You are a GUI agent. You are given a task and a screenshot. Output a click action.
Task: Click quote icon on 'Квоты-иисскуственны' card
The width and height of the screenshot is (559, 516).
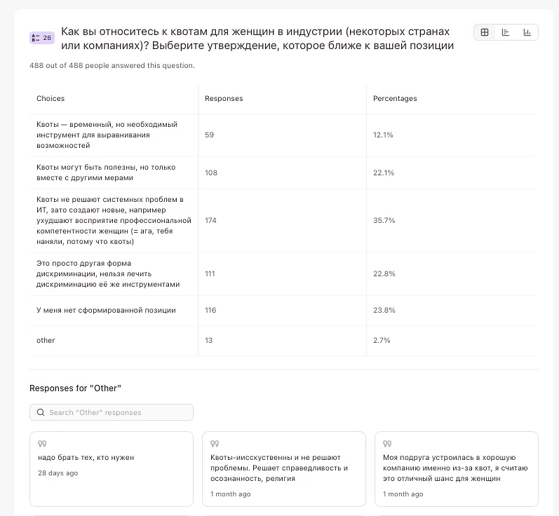(215, 444)
